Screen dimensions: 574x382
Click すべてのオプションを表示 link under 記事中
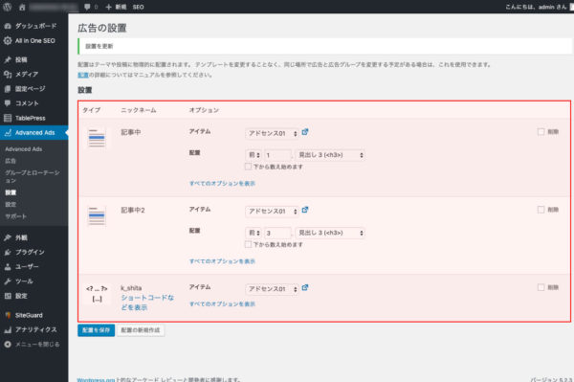[222, 183]
